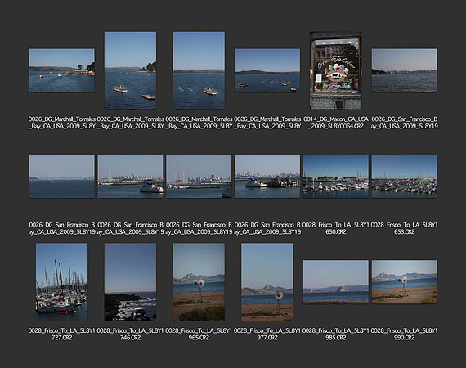Click filename 0028_Frisco_To_LA_SL8Y1727.CR2

62,334
